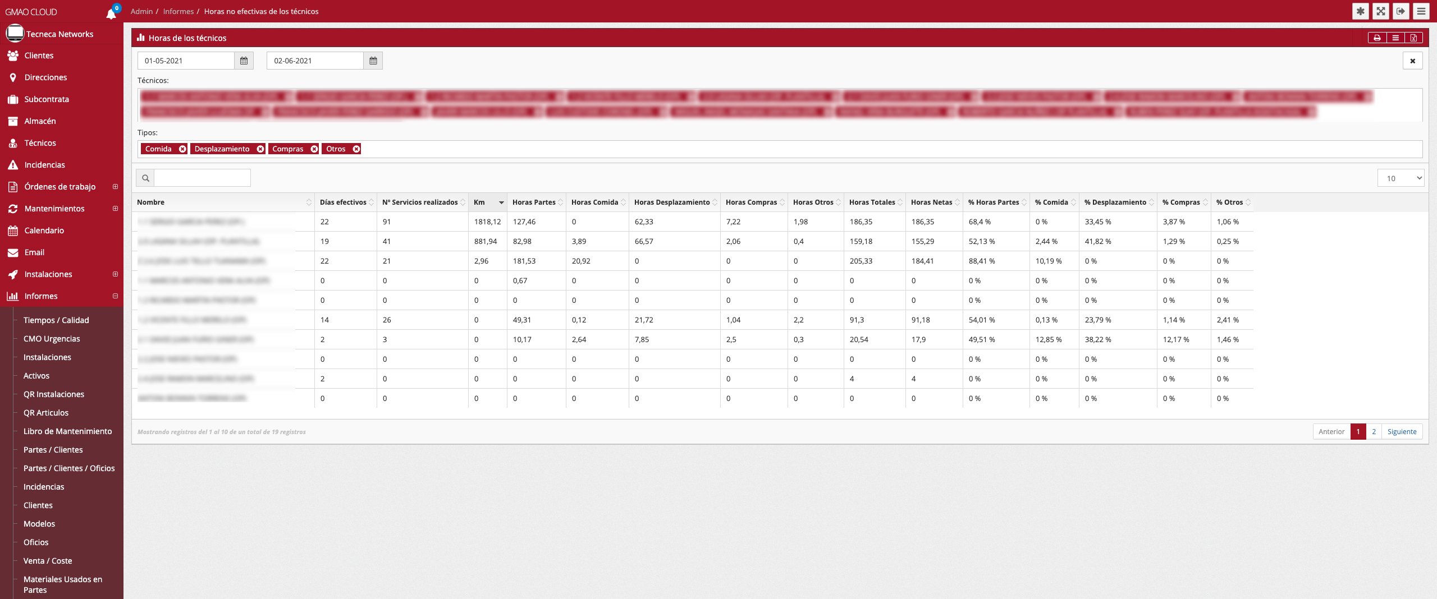The height and width of the screenshot is (599, 1437).
Task: Click the Horas Totales value 205,33
Action: (861, 261)
